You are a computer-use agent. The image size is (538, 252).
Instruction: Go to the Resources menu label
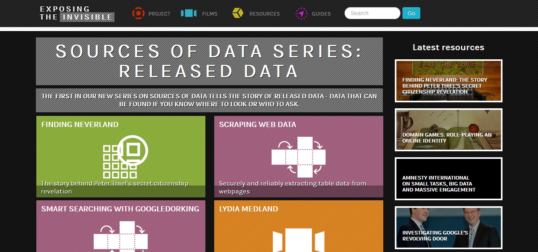pyautogui.click(x=264, y=14)
